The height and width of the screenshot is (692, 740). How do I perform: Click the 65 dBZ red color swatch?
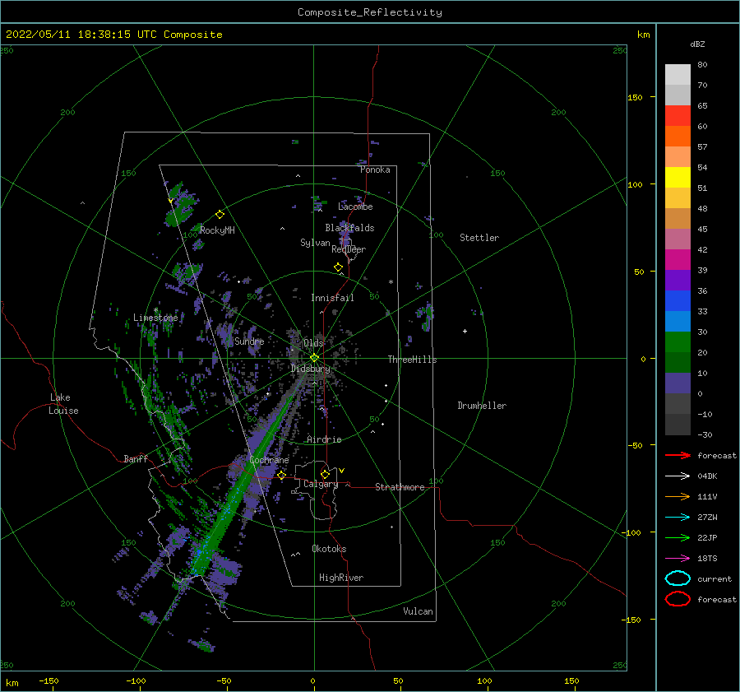[678, 116]
